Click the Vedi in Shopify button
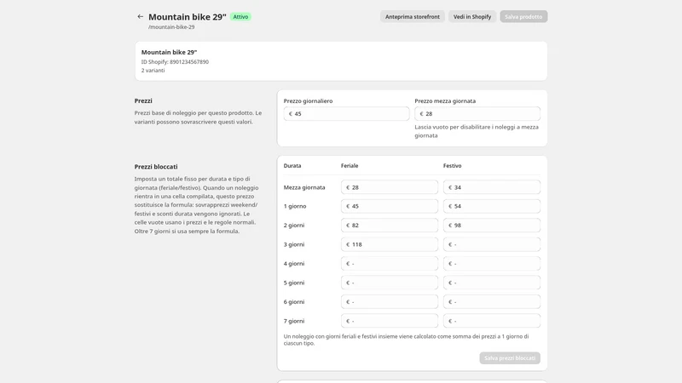Viewport: 682px width, 383px height. [x=472, y=16]
